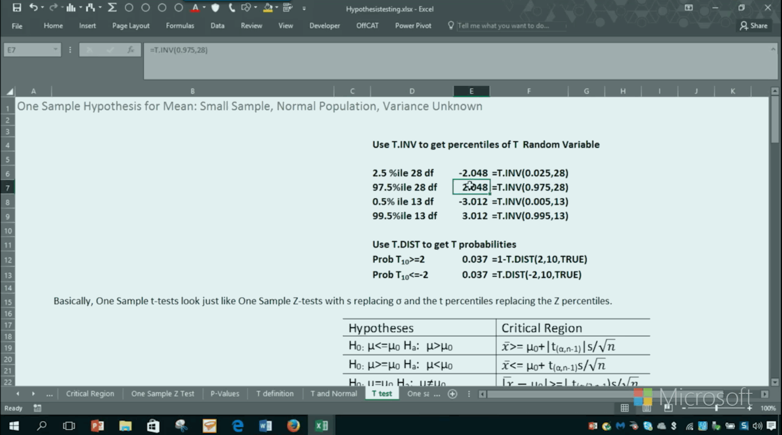Switch to Page Layout view in status bar
The image size is (782, 435).
(646, 408)
